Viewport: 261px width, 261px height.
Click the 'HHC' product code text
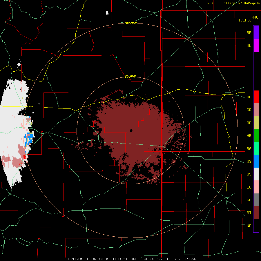click(255, 17)
